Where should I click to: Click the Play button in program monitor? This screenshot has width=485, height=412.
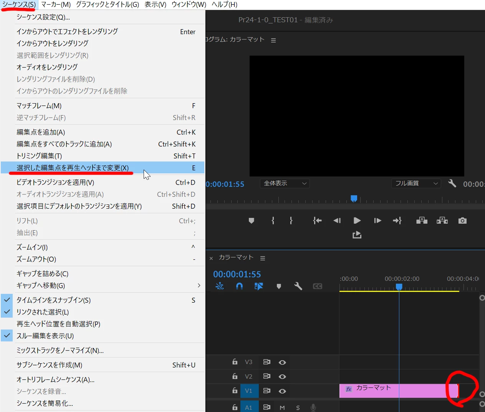357,221
